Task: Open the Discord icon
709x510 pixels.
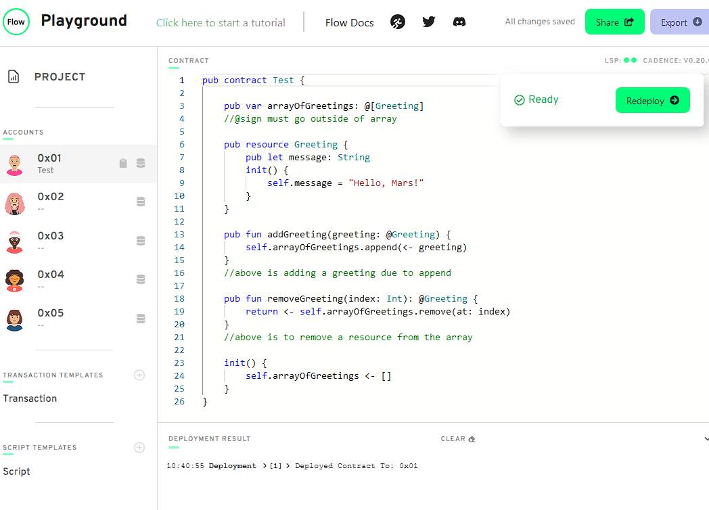Action: tap(459, 22)
